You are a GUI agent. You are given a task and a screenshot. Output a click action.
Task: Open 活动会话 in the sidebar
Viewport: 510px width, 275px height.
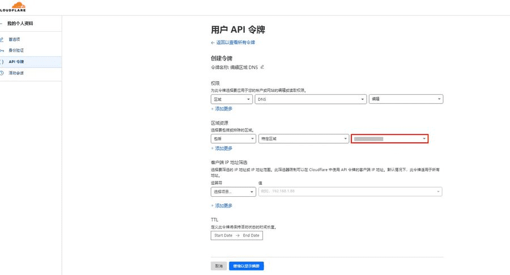[16, 73]
